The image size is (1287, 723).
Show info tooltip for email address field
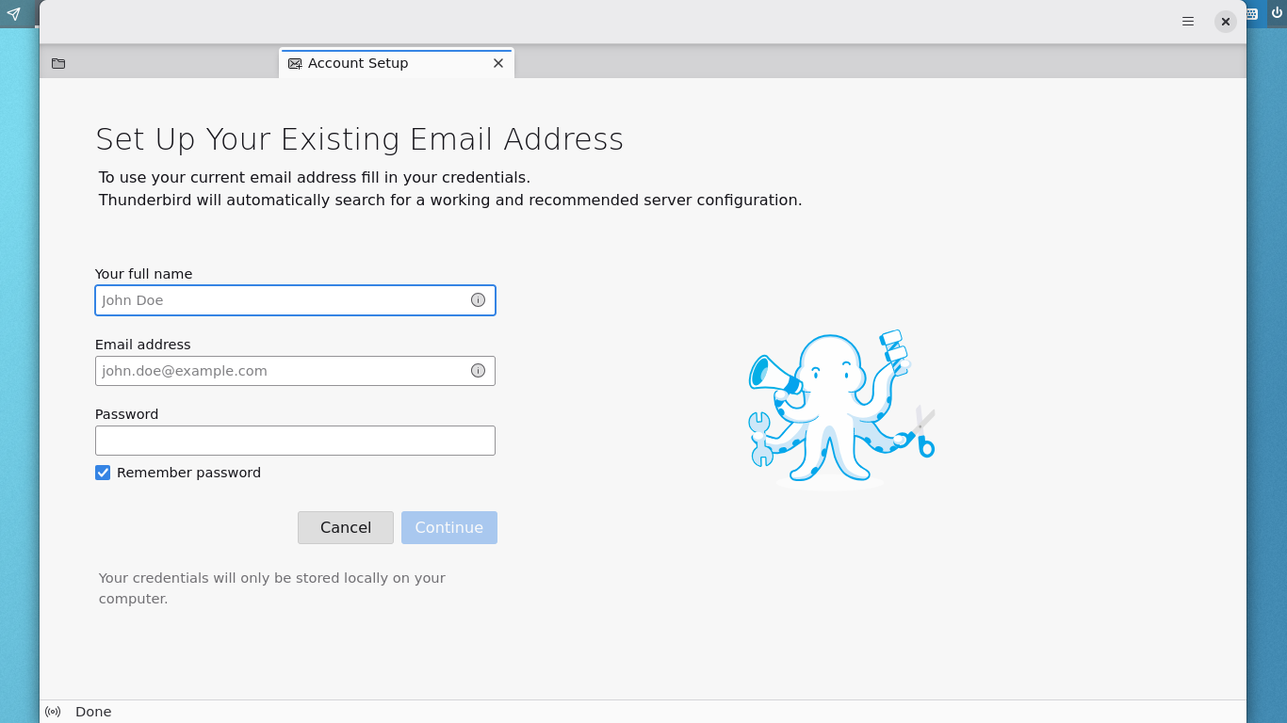(x=478, y=371)
